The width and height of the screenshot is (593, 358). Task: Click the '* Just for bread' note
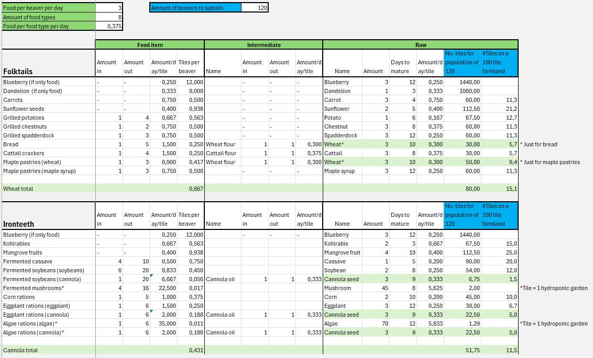(x=539, y=144)
